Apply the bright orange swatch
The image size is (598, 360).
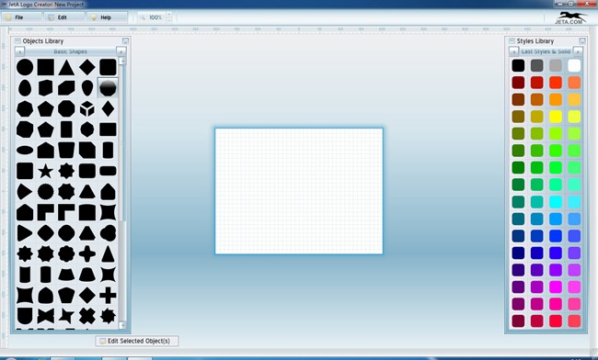(x=556, y=99)
